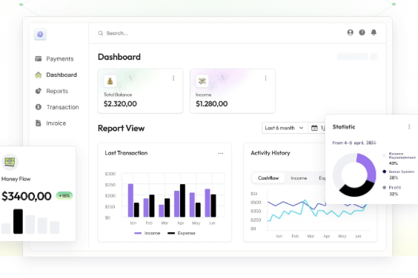Click the calendar date picker icon
Image resolution: width=418 pixels, height=278 pixels.
tap(314, 128)
